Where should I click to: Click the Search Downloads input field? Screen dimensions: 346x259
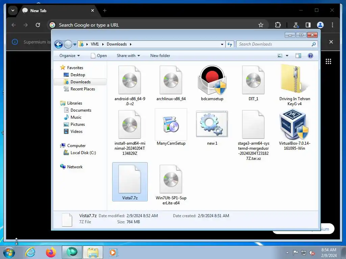[274, 44]
